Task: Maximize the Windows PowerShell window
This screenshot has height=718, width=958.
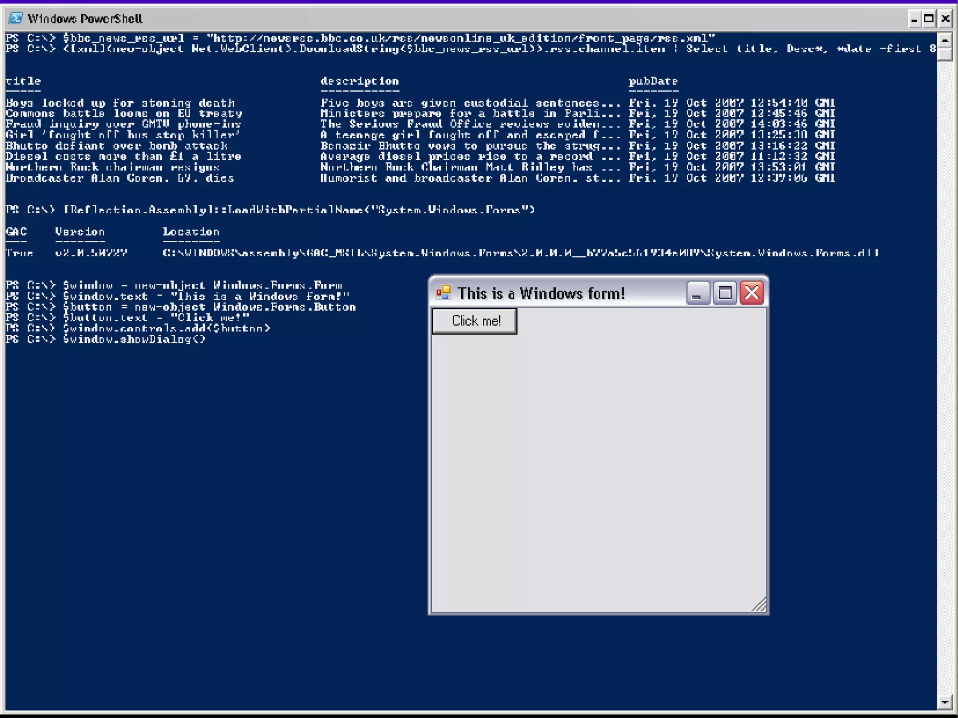Action: click(x=929, y=19)
